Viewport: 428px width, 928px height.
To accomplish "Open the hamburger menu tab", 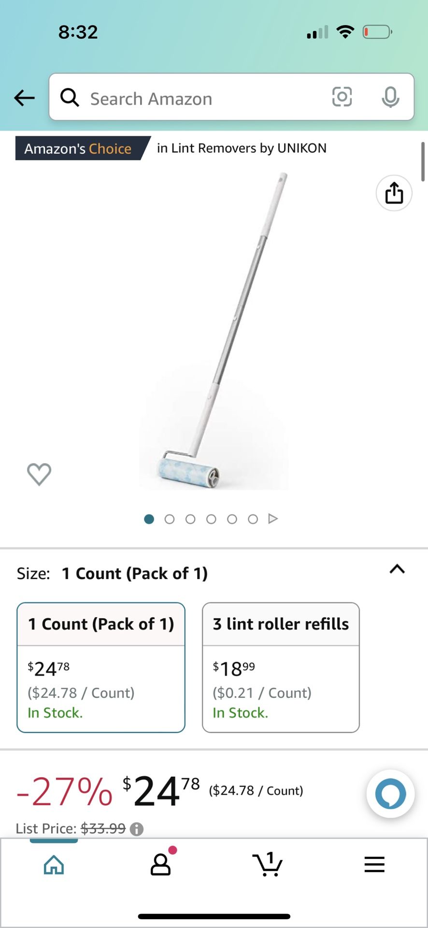I will 374,864.
